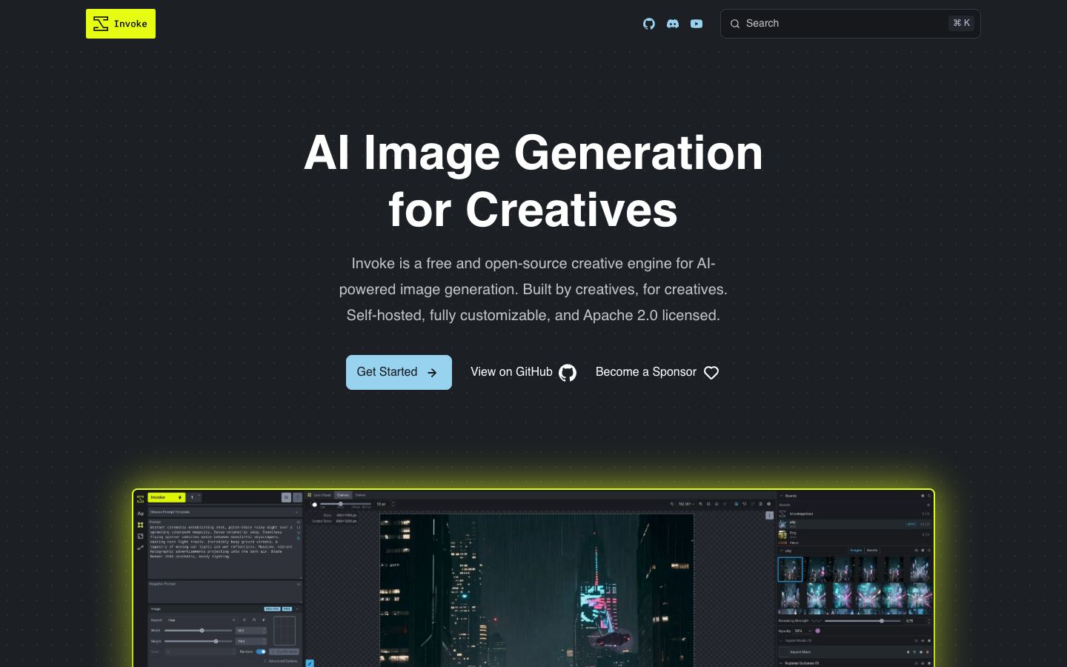Click the Become a Sponsor link

point(657,372)
